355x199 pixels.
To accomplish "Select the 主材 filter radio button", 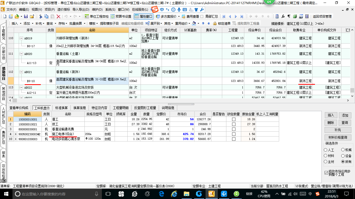I will click(x=326, y=162).
